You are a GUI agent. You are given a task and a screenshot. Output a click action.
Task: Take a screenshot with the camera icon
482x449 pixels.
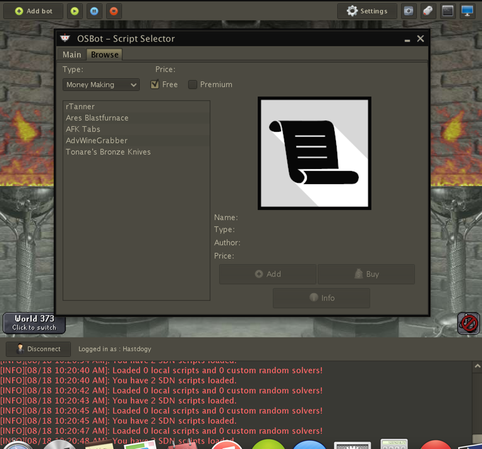409,11
